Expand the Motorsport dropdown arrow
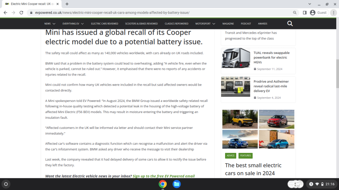The image size is (339, 190). coord(214,24)
